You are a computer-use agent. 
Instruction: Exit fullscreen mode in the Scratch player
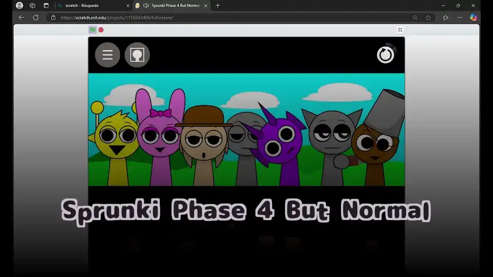coord(400,30)
